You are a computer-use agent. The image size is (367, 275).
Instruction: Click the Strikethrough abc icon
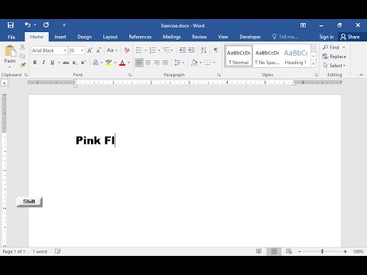[66, 63]
